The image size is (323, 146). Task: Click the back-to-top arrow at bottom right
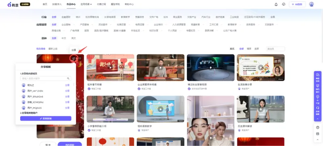point(317,140)
